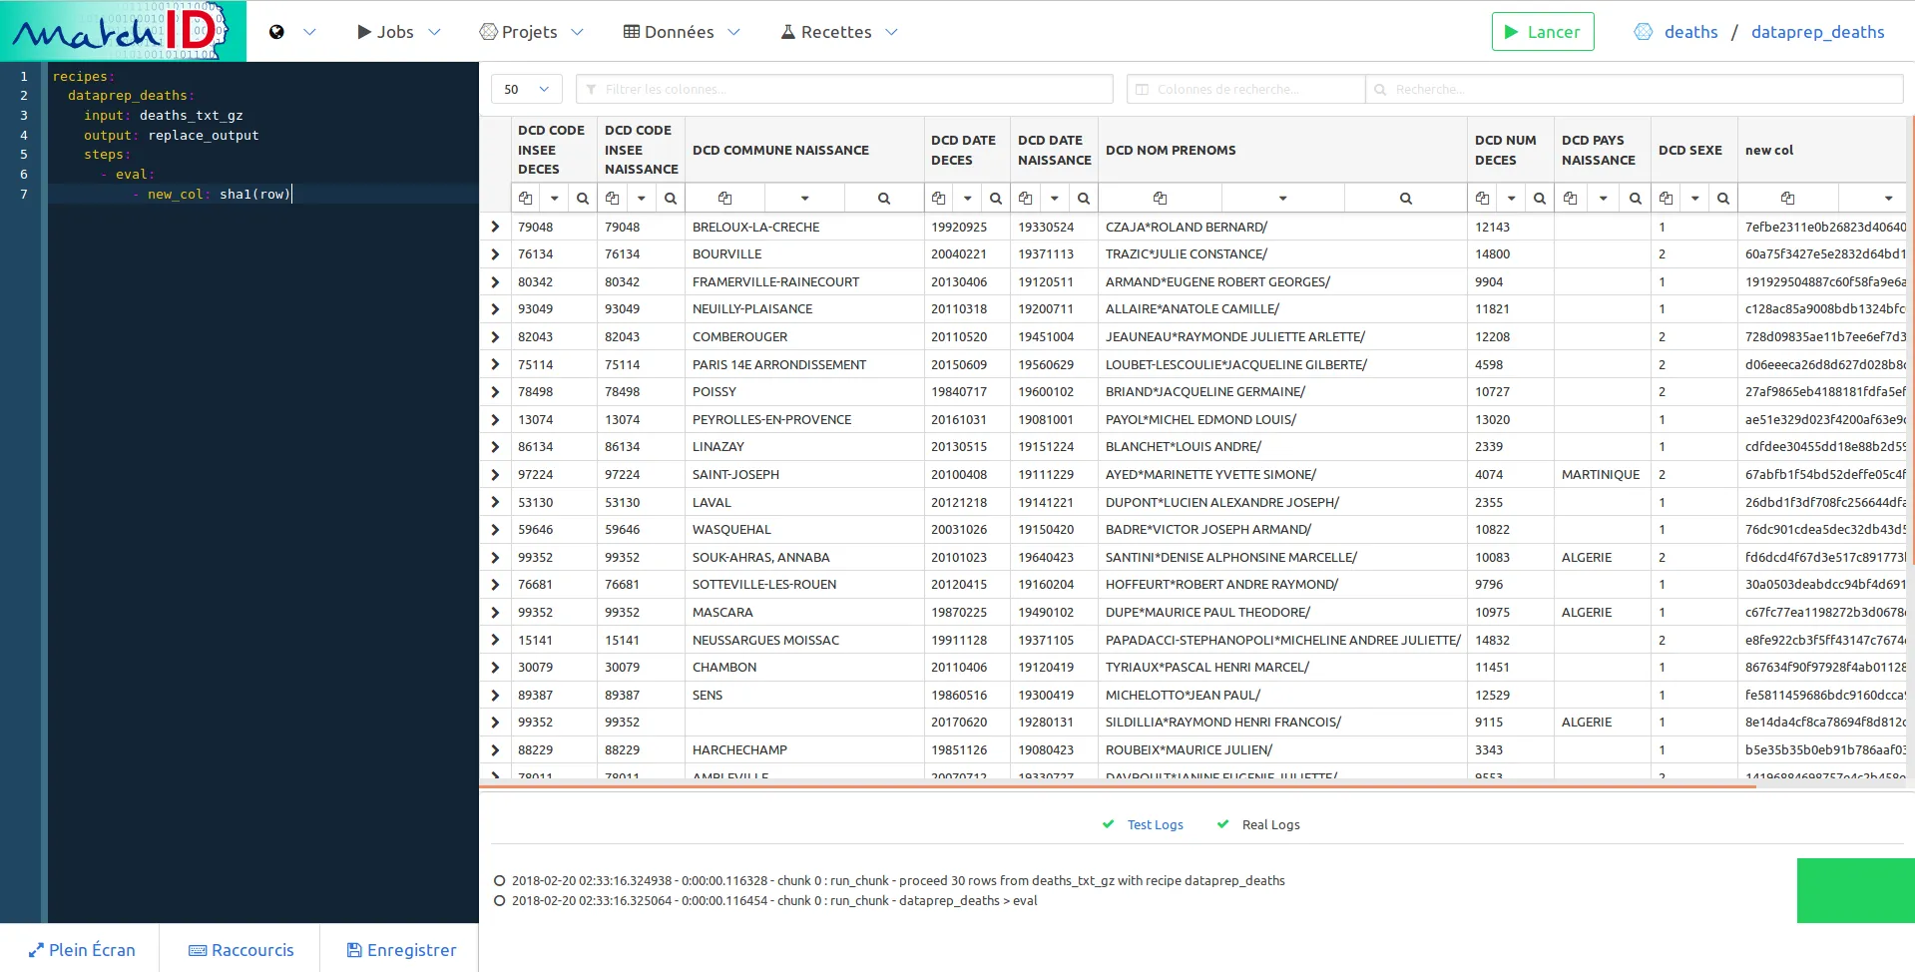Click the globe icon in the top bar
This screenshot has height=972, width=1915.
tap(276, 31)
